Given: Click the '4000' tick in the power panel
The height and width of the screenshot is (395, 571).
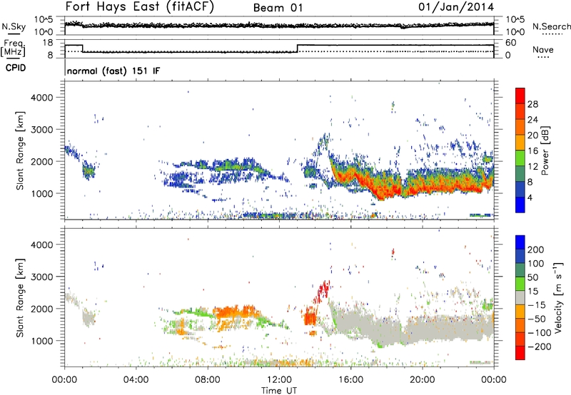Looking at the screenshot, I should pos(41,98).
